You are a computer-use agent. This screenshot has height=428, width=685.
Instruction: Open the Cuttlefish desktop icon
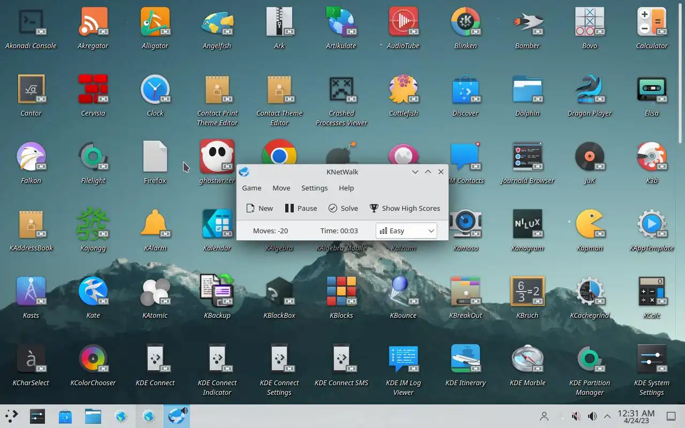[x=404, y=95]
